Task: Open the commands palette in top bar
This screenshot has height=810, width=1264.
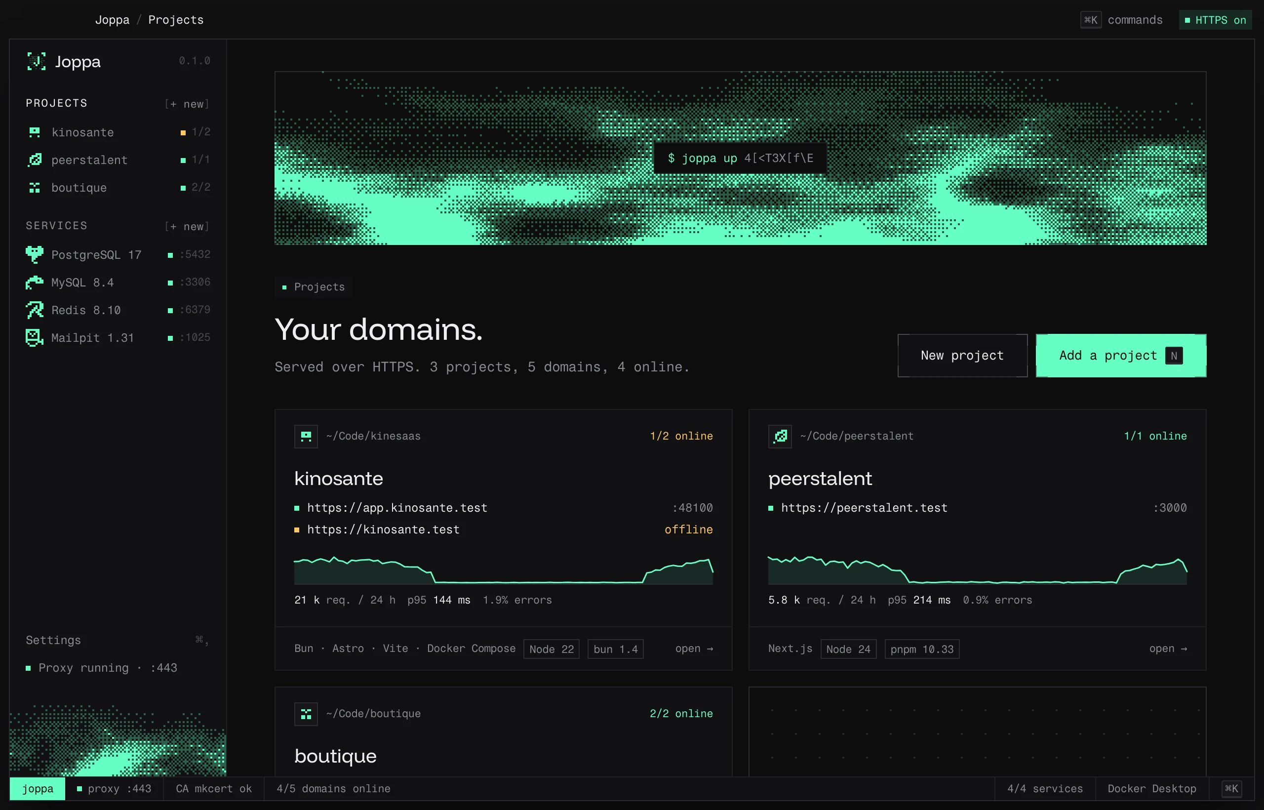Action: click(1121, 20)
